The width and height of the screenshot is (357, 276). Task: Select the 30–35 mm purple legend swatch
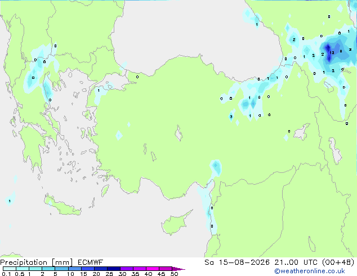[x=127, y=269]
